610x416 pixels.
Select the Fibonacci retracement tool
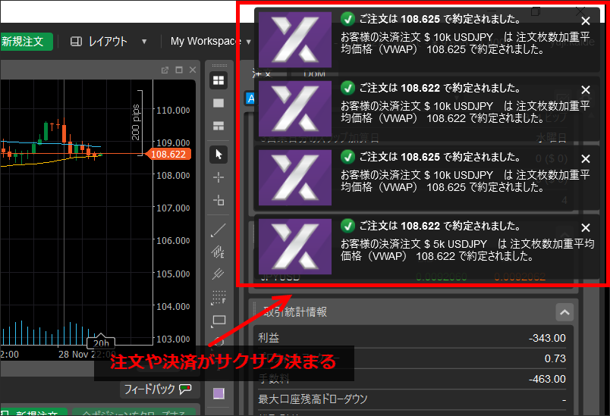(x=219, y=297)
